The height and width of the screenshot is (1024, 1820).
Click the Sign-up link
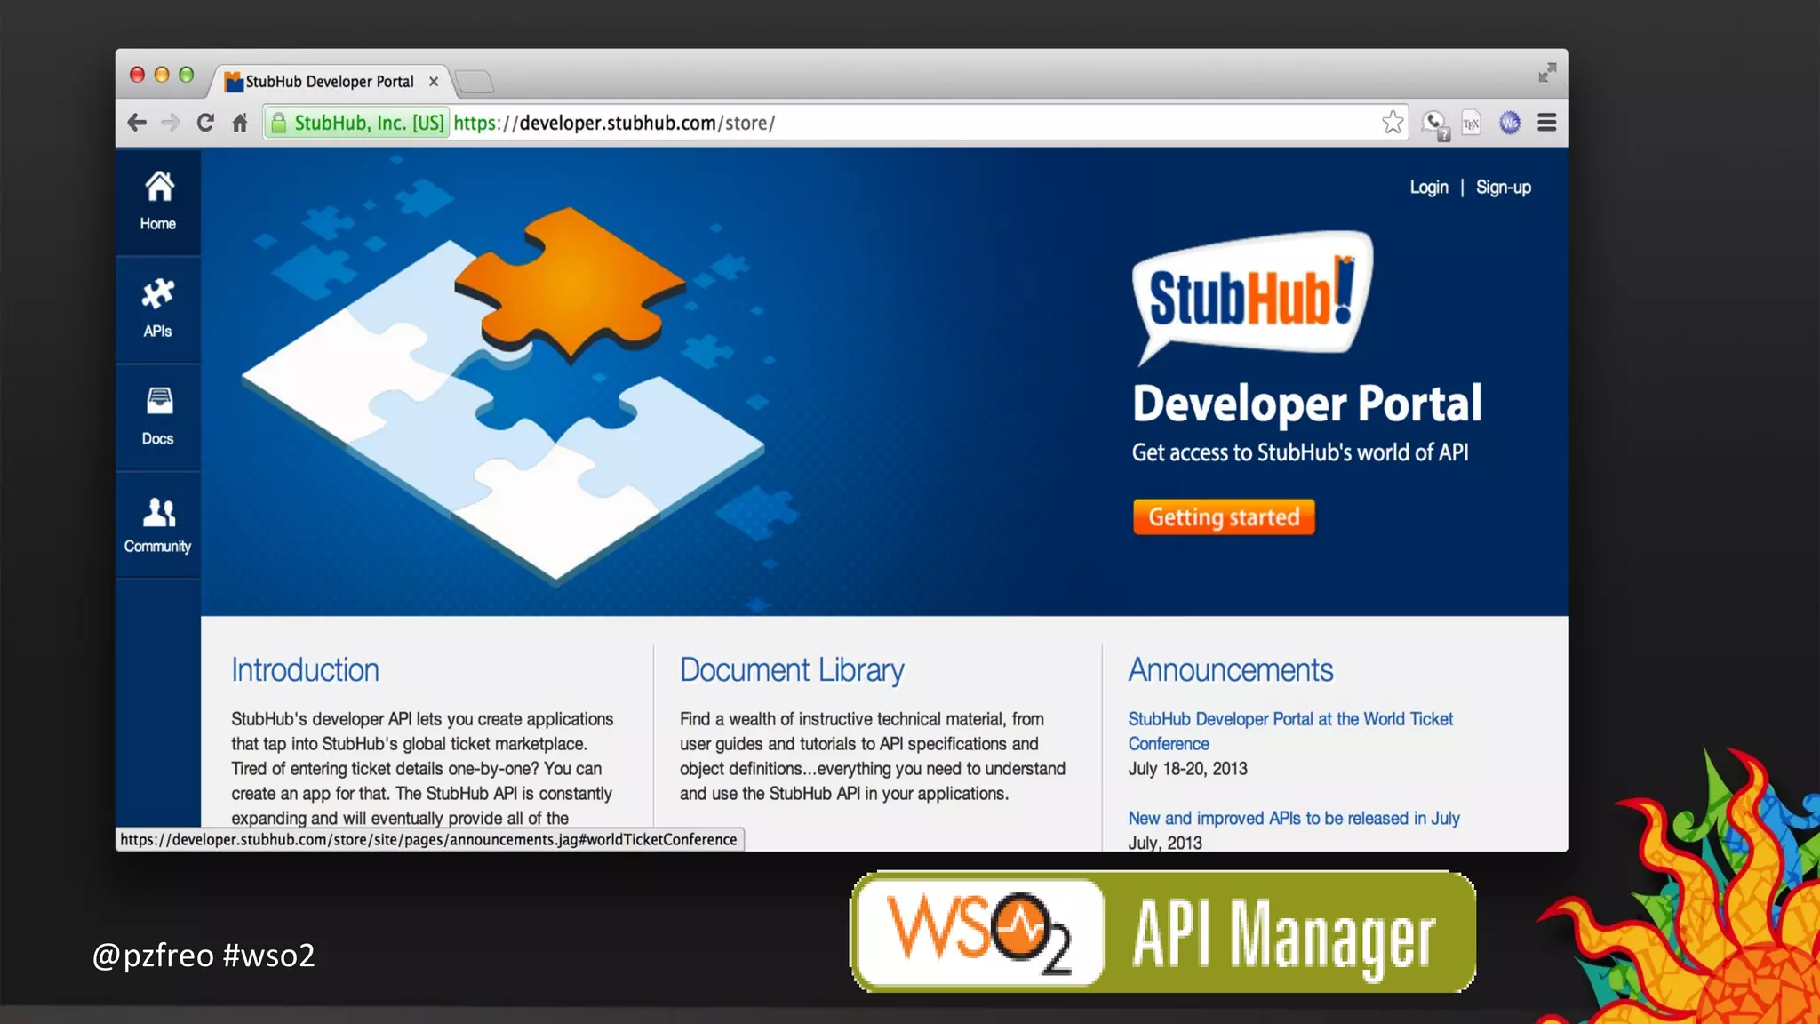tap(1503, 188)
